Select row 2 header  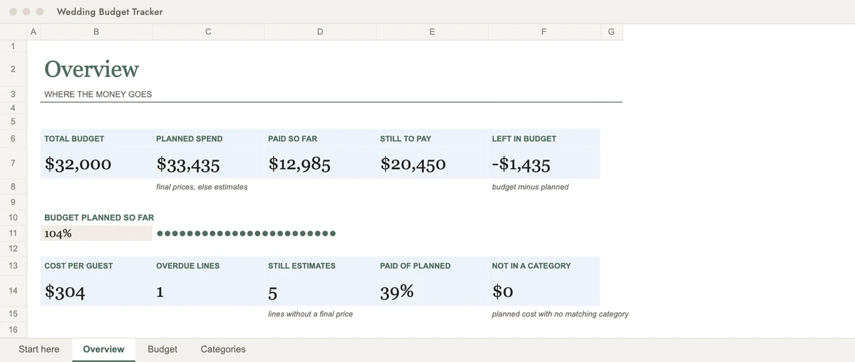pyautogui.click(x=13, y=69)
